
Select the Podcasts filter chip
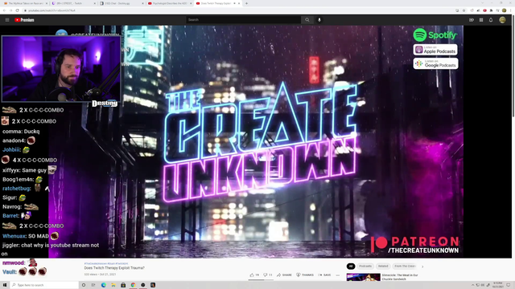365,266
